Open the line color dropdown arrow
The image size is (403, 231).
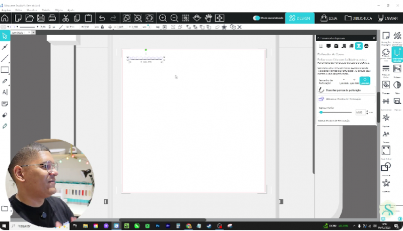18,27
